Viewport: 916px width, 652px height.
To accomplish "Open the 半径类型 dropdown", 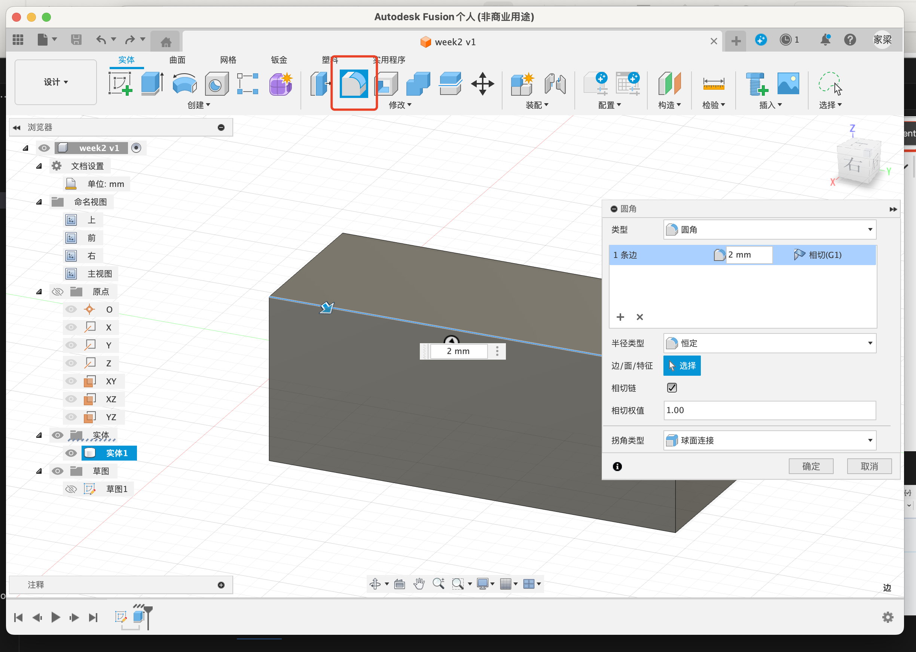I will point(770,343).
